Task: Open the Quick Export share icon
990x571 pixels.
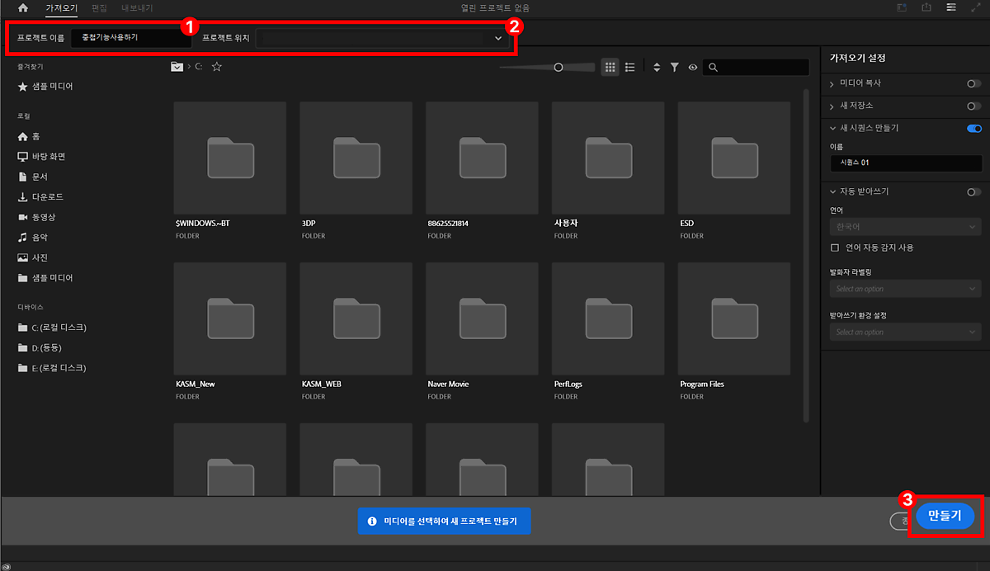Action: pyautogui.click(x=926, y=7)
